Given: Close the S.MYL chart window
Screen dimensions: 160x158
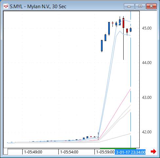Looking at the screenshot, I should coord(151,6).
